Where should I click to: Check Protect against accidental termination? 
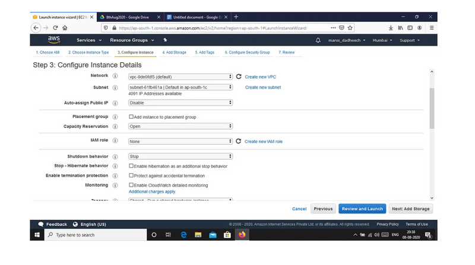(x=131, y=176)
